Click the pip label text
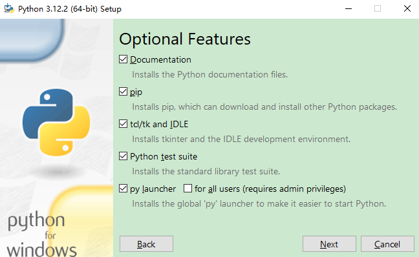419x257 pixels. pyautogui.click(x=136, y=92)
